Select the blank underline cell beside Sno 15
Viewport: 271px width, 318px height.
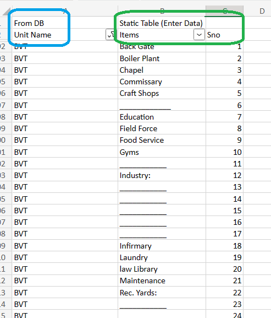pos(162,211)
